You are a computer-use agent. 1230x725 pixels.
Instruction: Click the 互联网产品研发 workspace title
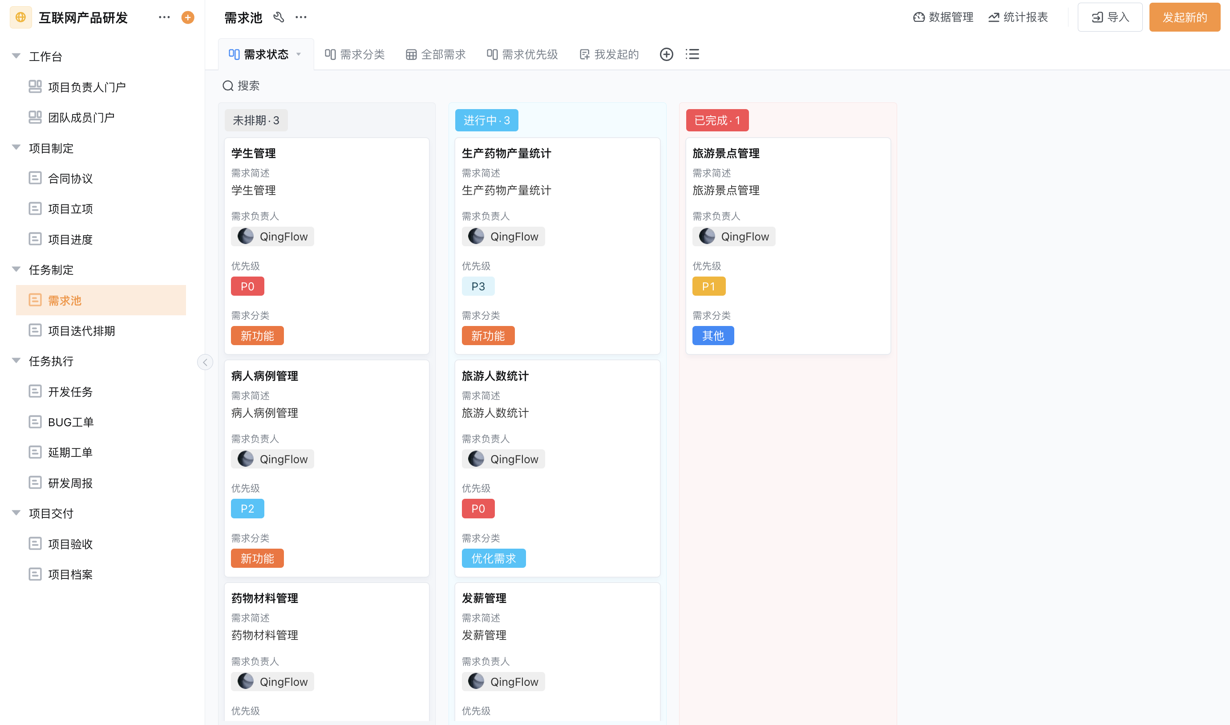(84, 17)
